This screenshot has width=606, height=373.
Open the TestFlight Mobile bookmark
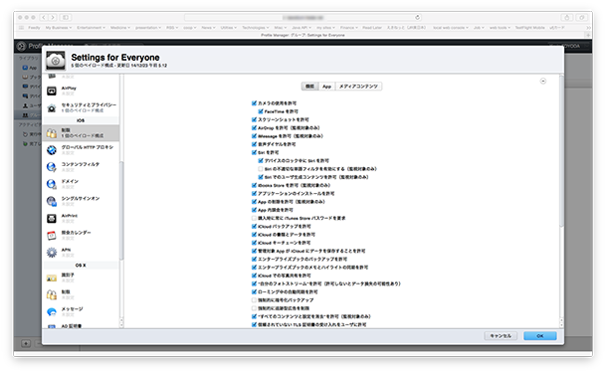click(x=529, y=28)
